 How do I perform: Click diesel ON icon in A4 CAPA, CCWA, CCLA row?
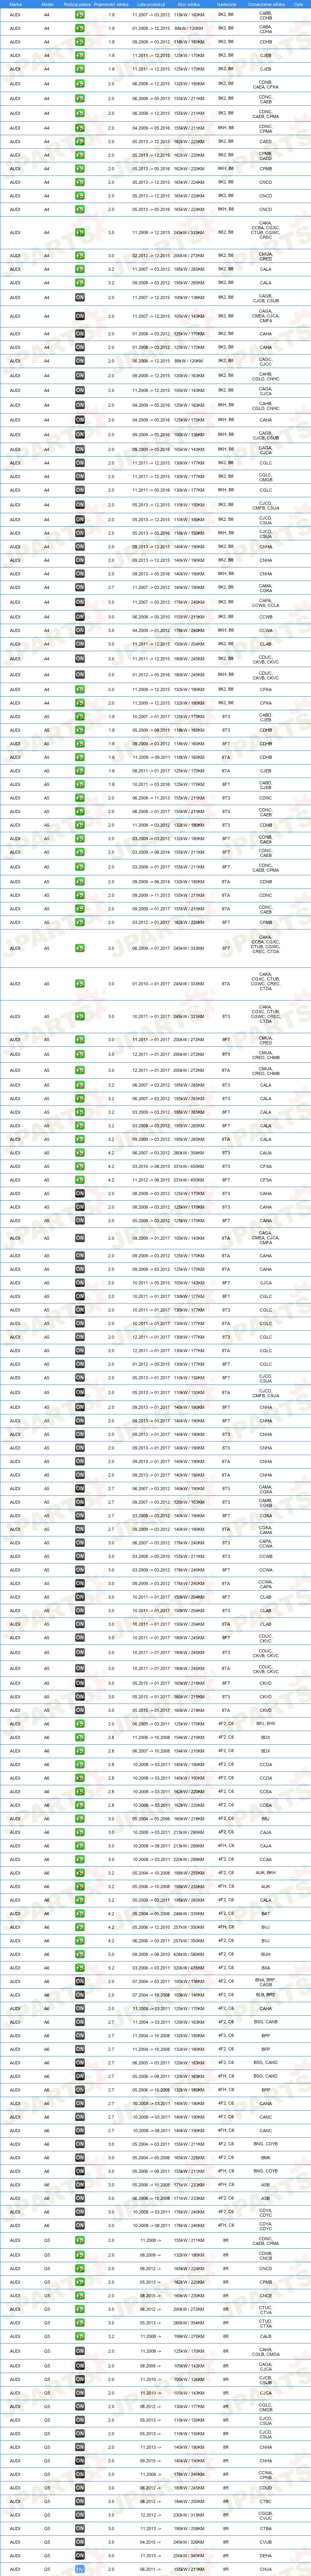click(x=80, y=602)
